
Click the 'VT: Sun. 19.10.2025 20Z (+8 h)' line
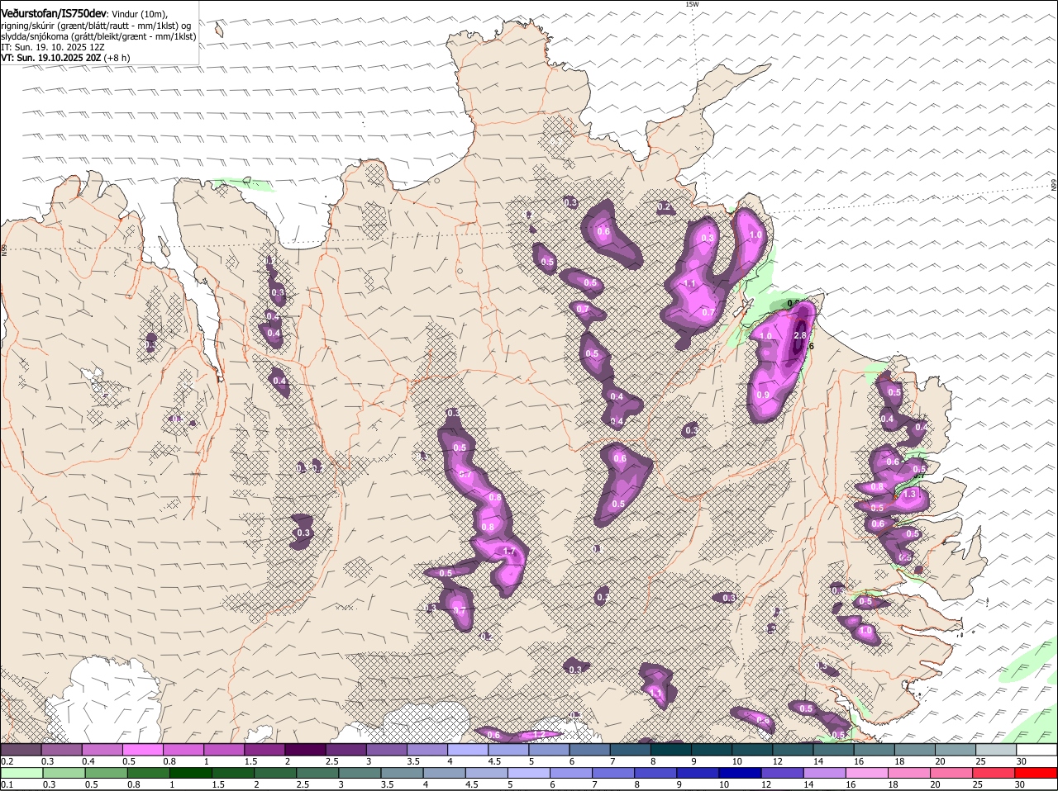(65, 58)
